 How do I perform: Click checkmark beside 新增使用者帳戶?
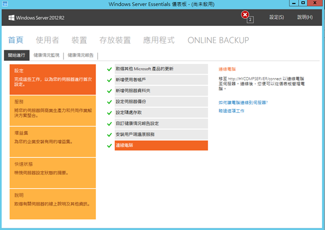point(110,80)
